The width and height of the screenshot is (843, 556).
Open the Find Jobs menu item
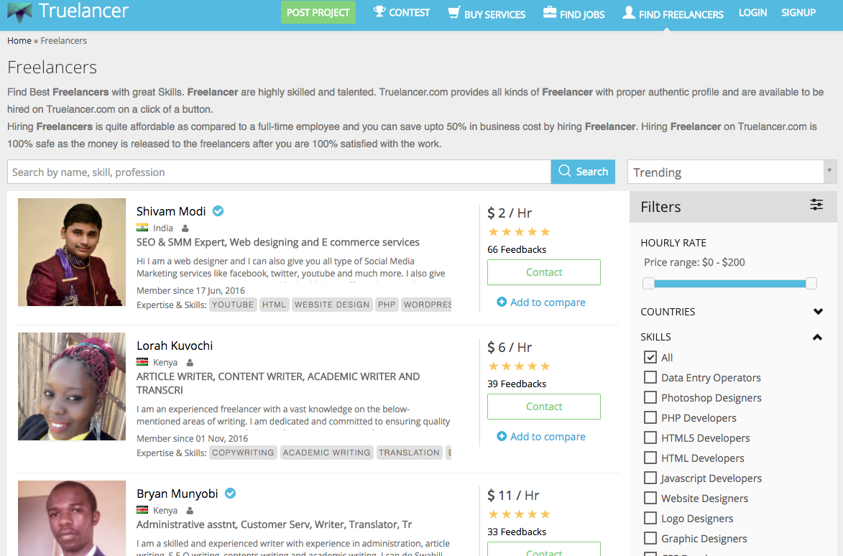click(574, 14)
